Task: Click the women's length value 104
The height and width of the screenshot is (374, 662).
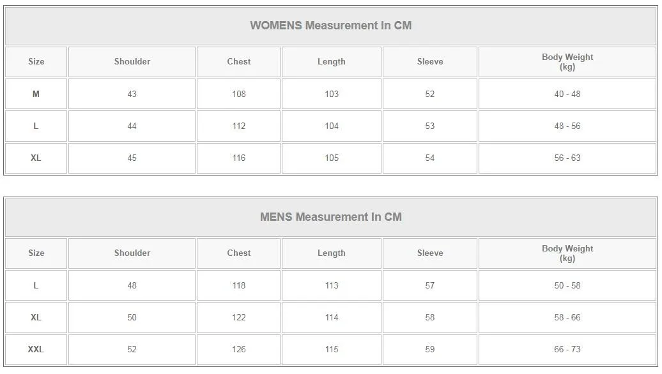Action: (331, 126)
